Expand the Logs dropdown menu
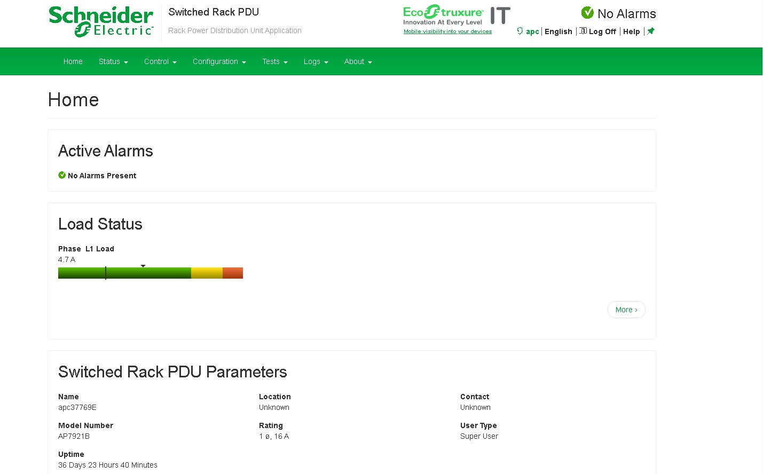763x474 pixels. click(316, 61)
